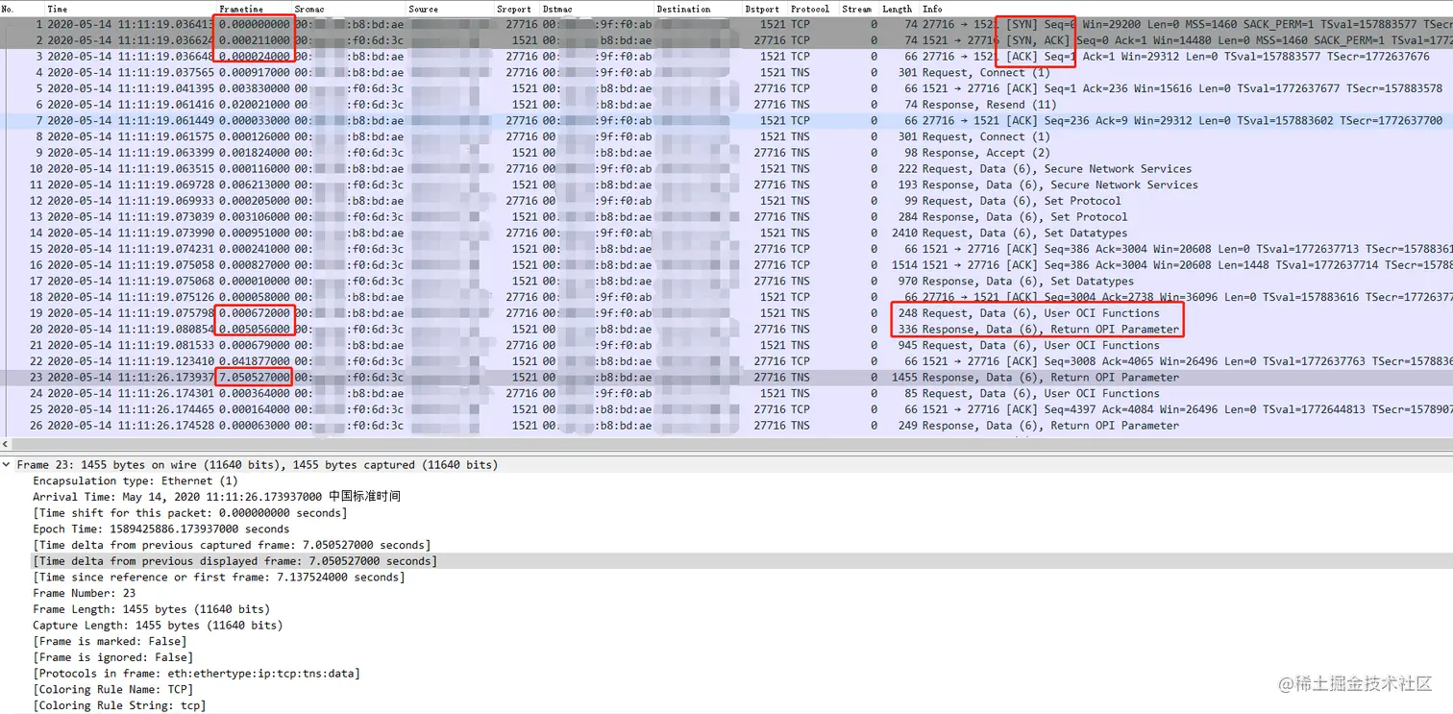The width and height of the screenshot is (1453, 714).
Task: Select packet 24 with length 85
Action: [x=726, y=393]
